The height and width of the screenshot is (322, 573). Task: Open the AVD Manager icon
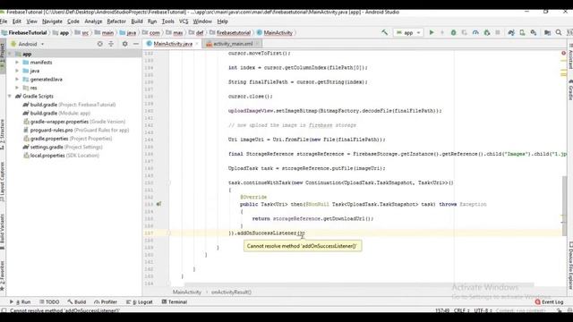point(522,32)
